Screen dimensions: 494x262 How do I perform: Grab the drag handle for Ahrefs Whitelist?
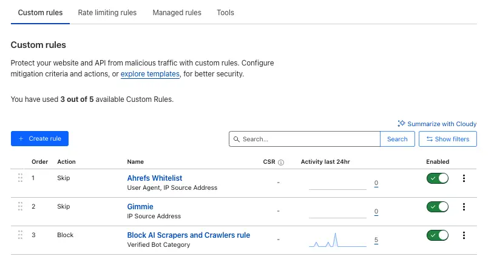(20, 178)
